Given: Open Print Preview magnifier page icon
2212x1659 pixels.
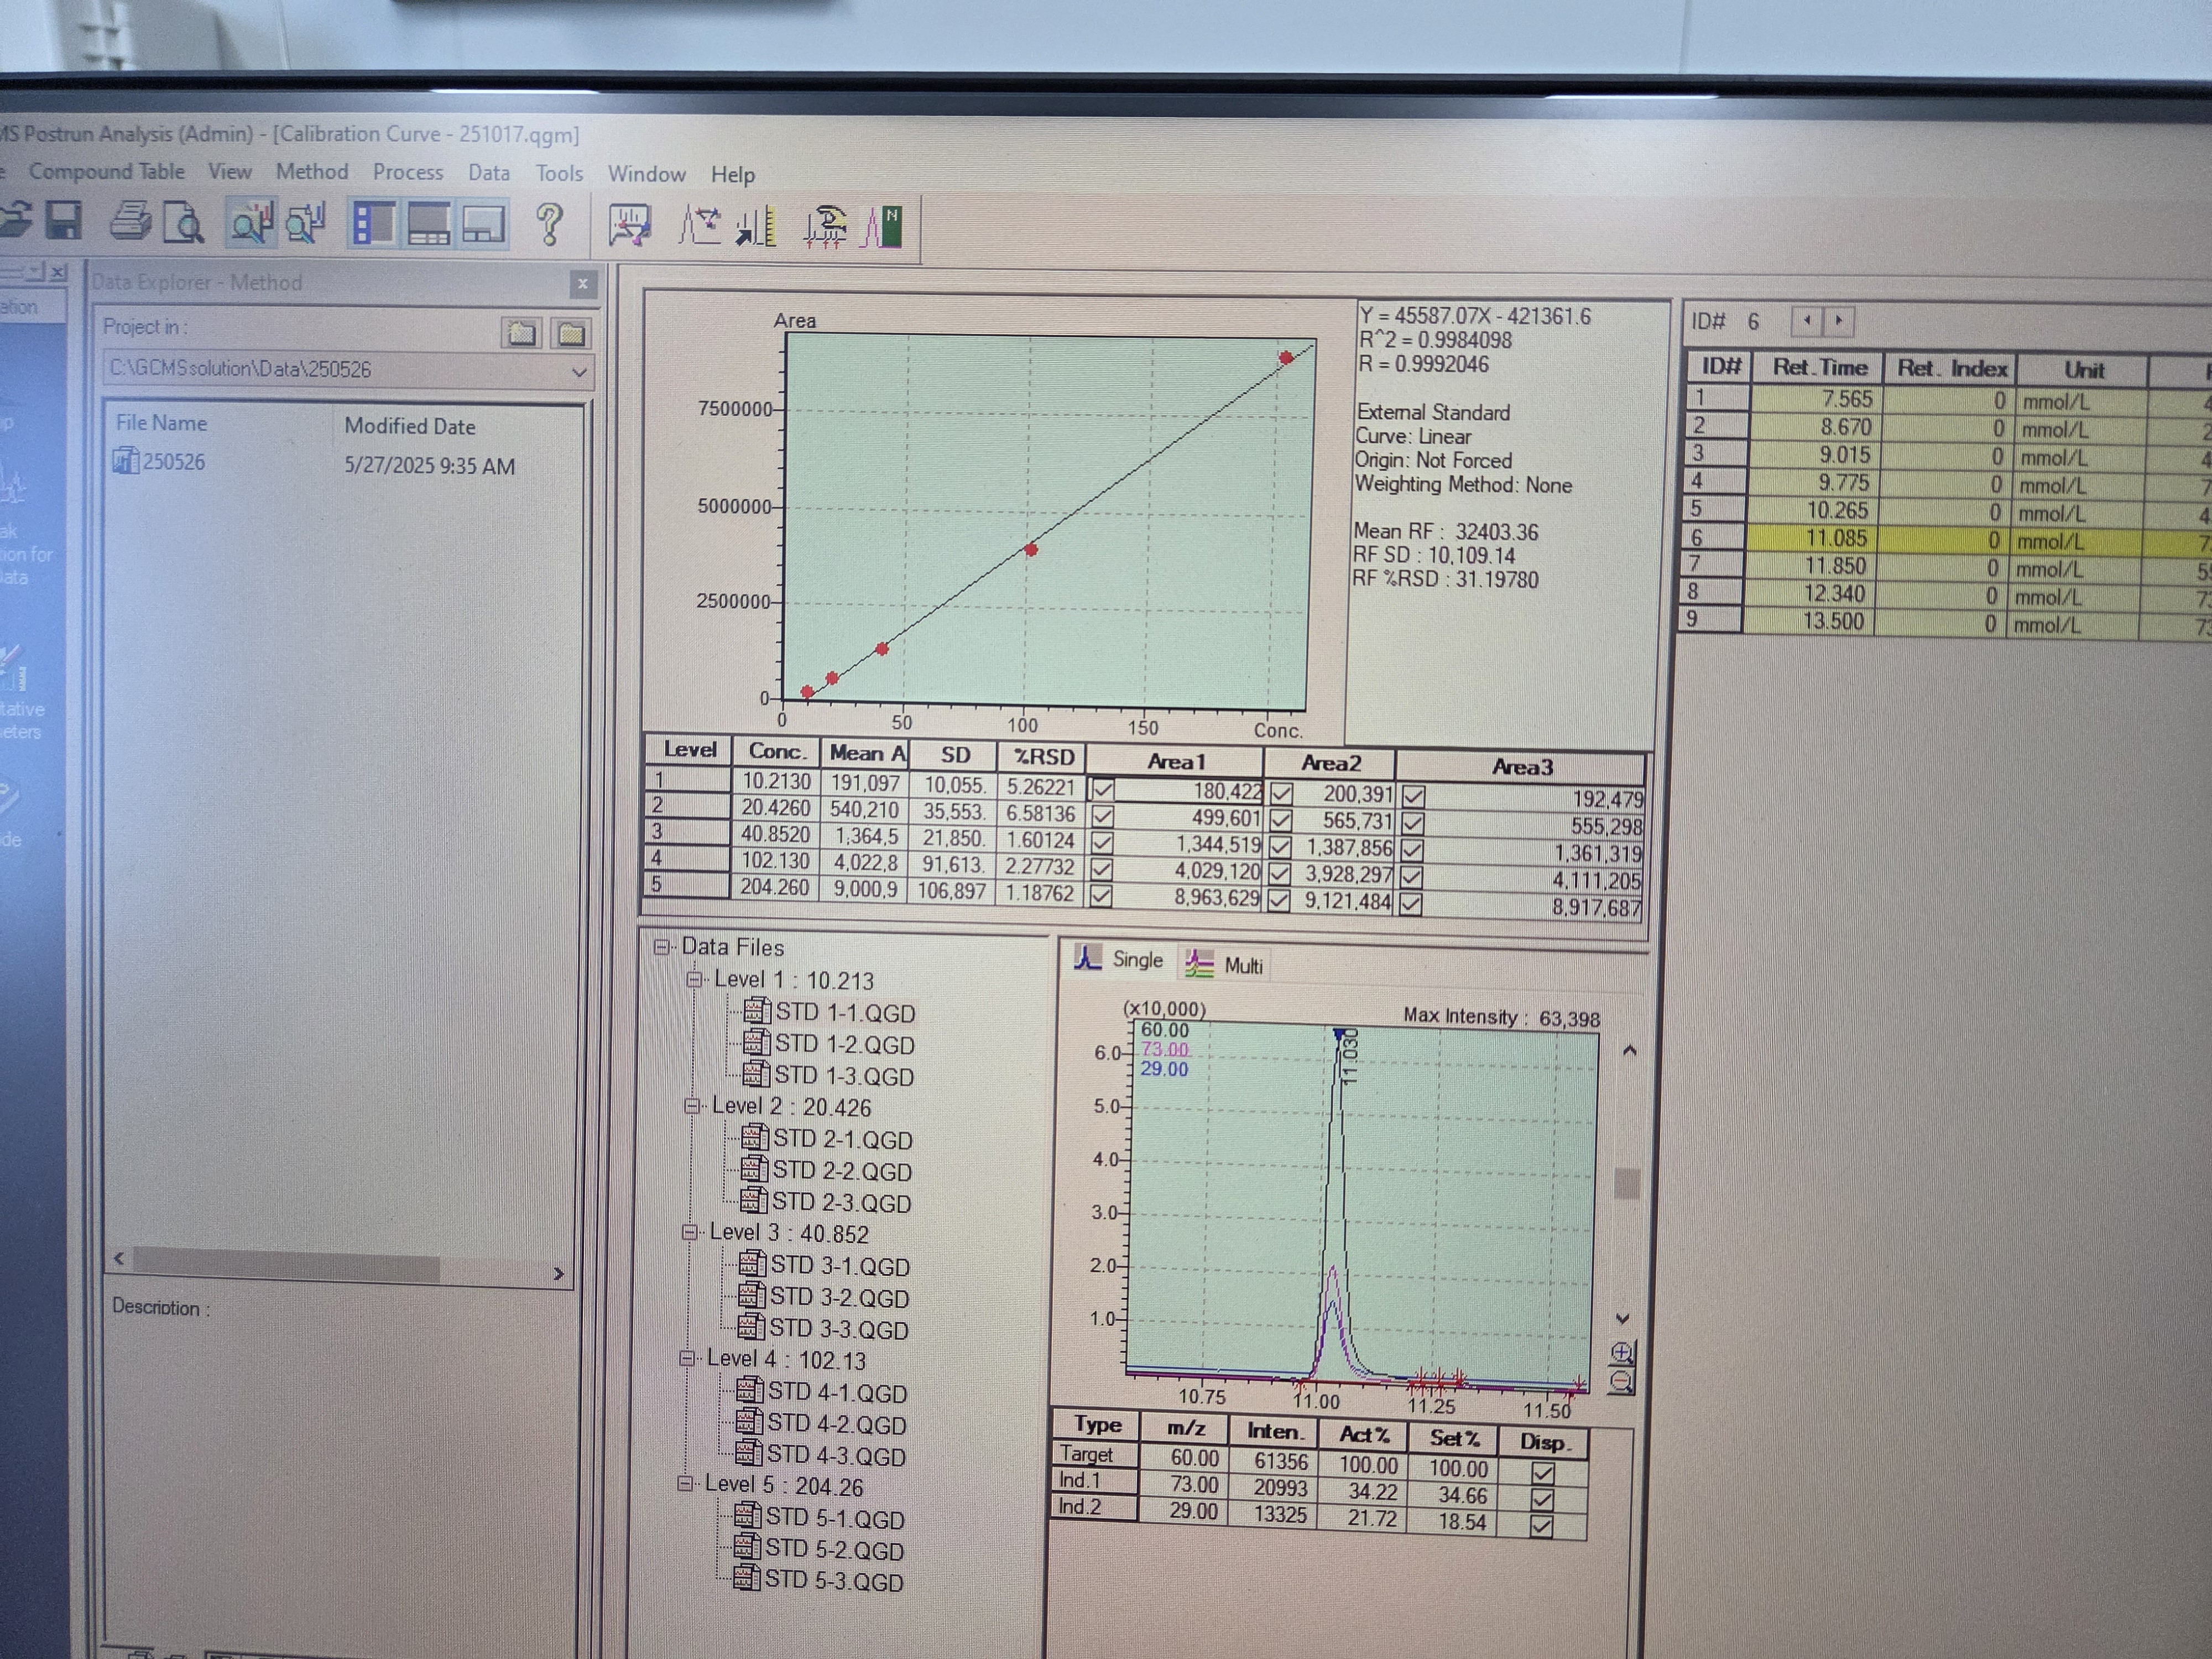Looking at the screenshot, I should coord(183,222).
